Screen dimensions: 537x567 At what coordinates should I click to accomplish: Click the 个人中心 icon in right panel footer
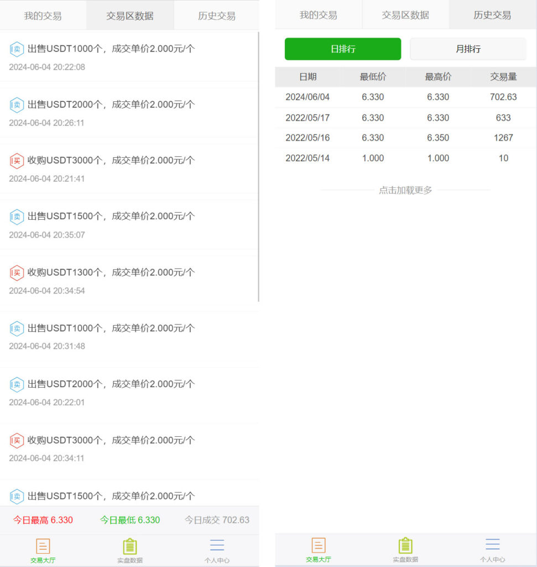point(492,548)
